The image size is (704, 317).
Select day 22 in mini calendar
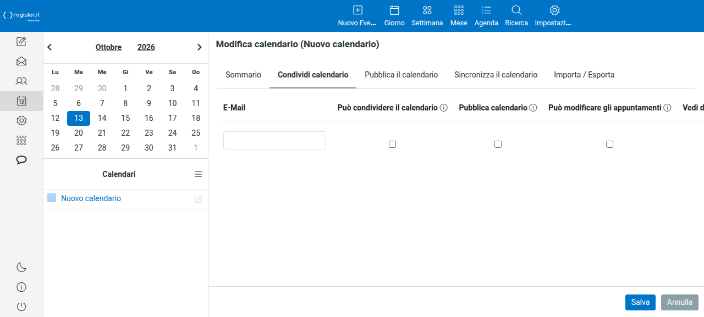(125, 133)
